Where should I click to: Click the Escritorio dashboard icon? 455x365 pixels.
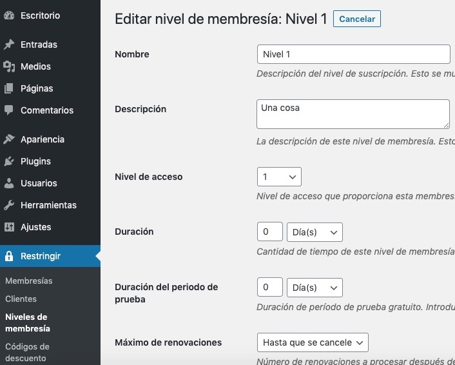[9, 15]
